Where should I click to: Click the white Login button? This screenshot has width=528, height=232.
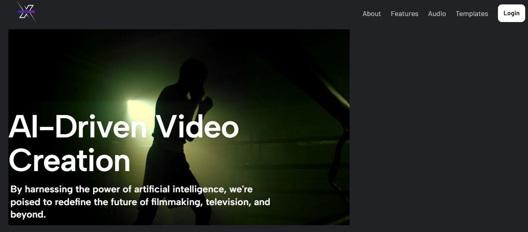point(512,13)
